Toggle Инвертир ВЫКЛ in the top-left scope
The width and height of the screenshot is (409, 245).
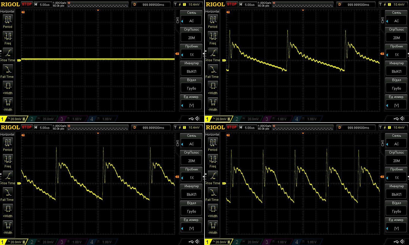click(191, 71)
